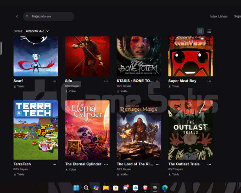Image resolution: width=241 pixels, height=193 pixels.
Task: Open the Scarf game cover
Action: [x=36, y=57]
